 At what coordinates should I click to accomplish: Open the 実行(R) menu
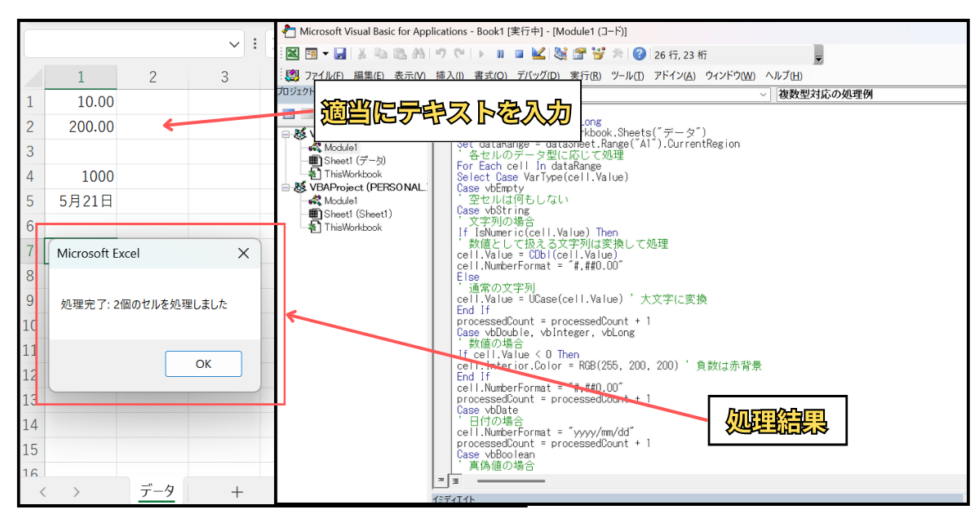pyautogui.click(x=586, y=76)
